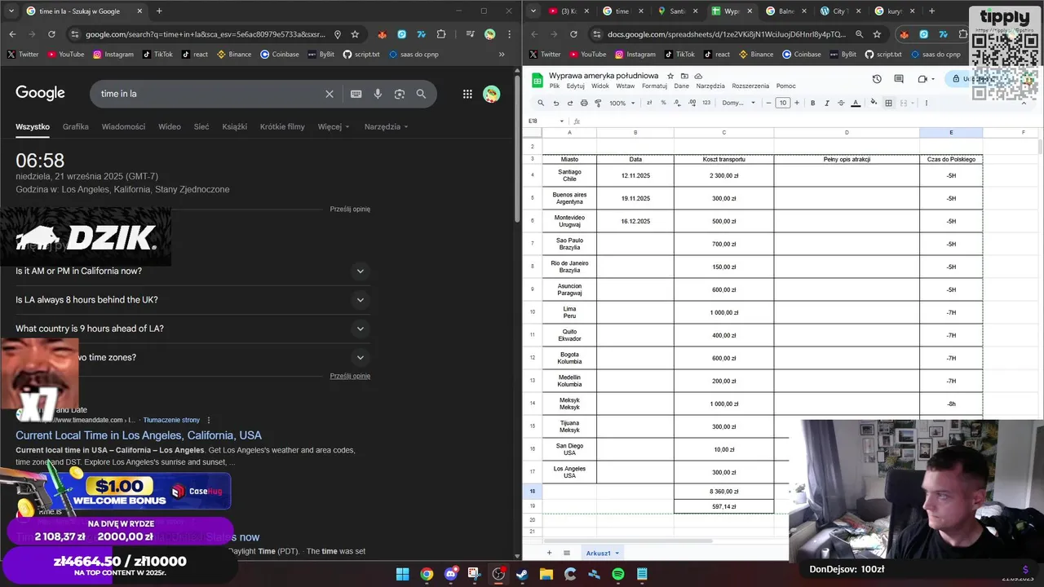Select cell with 2 300,00 zł
This screenshot has width=1044, height=587.
pyautogui.click(x=723, y=175)
